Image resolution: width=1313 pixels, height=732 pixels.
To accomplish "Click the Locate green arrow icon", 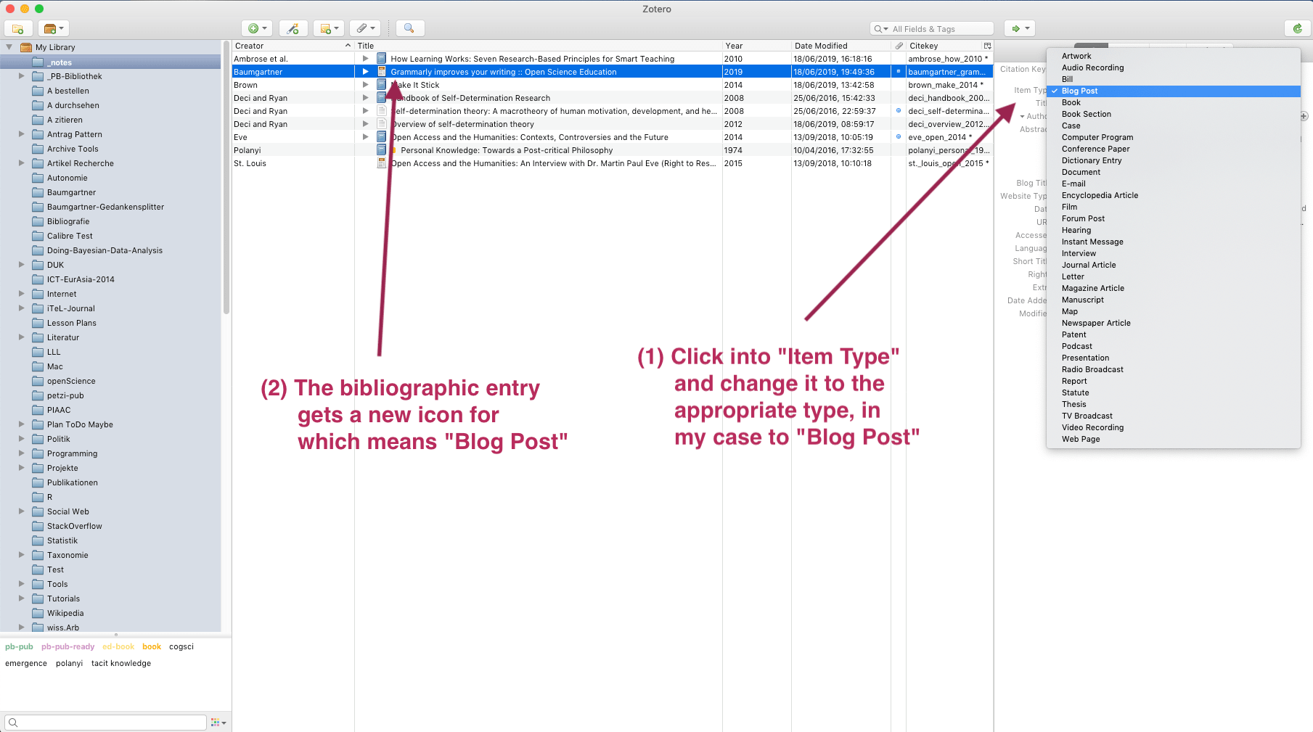I will tap(1017, 28).
